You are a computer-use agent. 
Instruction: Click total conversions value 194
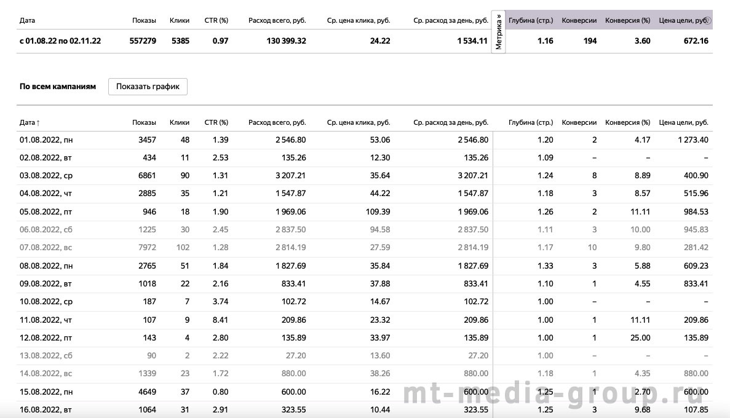(x=590, y=41)
